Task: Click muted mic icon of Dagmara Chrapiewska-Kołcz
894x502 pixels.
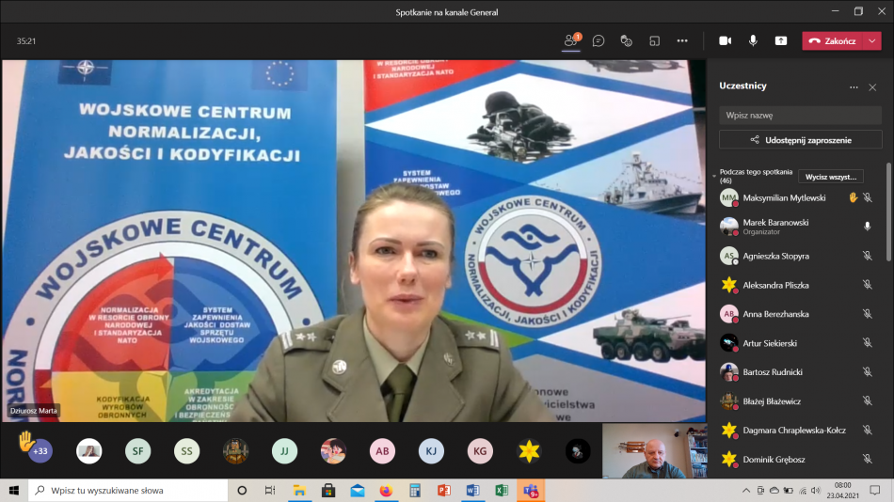Action: click(868, 431)
